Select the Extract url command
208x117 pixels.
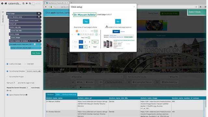click(x=25, y=24)
